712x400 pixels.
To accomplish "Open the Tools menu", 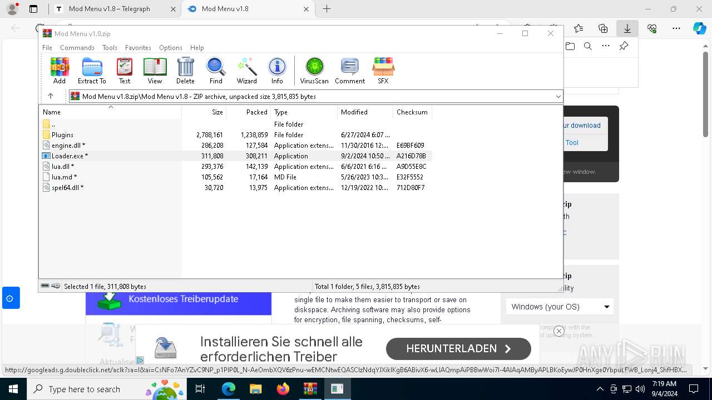I will tap(110, 48).
